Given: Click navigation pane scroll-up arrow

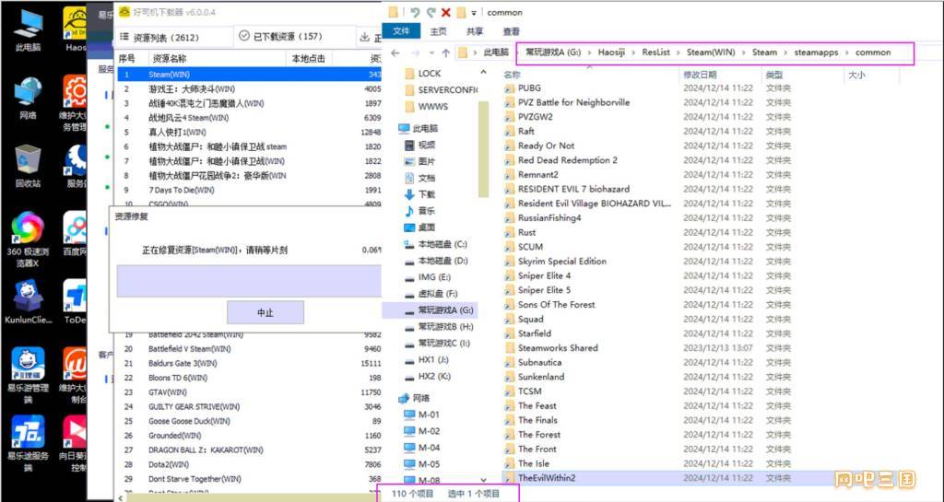Looking at the screenshot, I should pyautogui.click(x=483, y=72).
